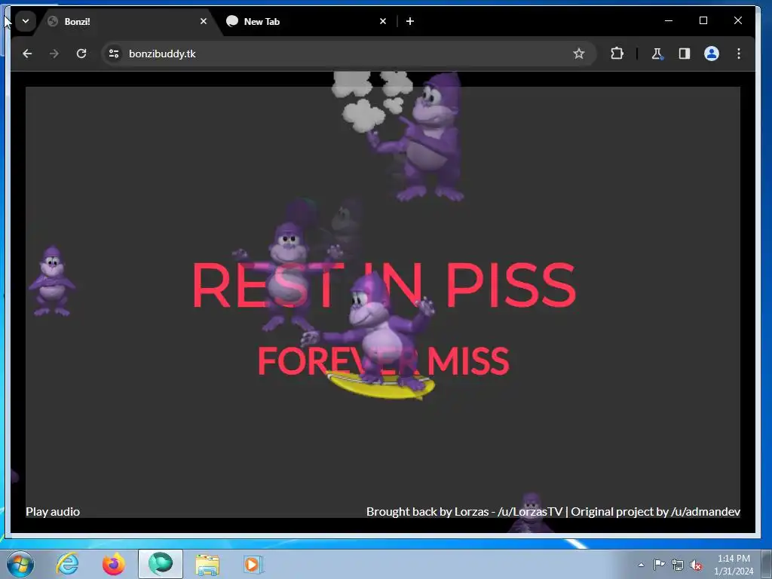Click the Brought back by Lorzas credit text

[553, 512]
